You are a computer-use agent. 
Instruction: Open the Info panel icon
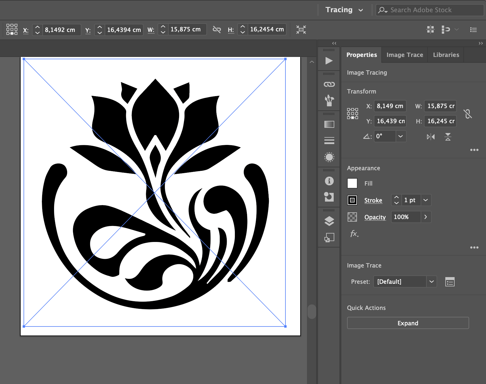tap(329, 181)
